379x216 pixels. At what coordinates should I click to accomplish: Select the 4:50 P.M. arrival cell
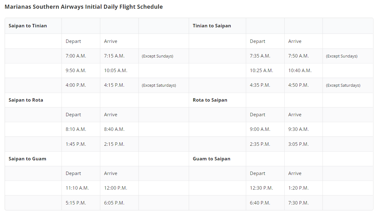click(x=304, y=85)
